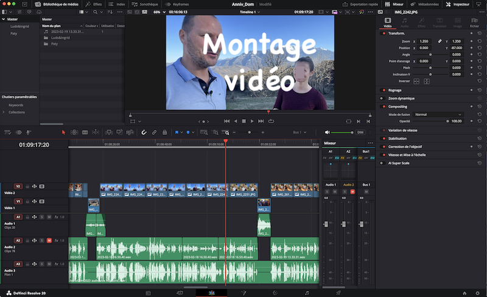Image resolution: width=487 pixels, height=297 pixels.
Task: Enable the Zoom dynamique switch
Action: [x=383, y=98]
